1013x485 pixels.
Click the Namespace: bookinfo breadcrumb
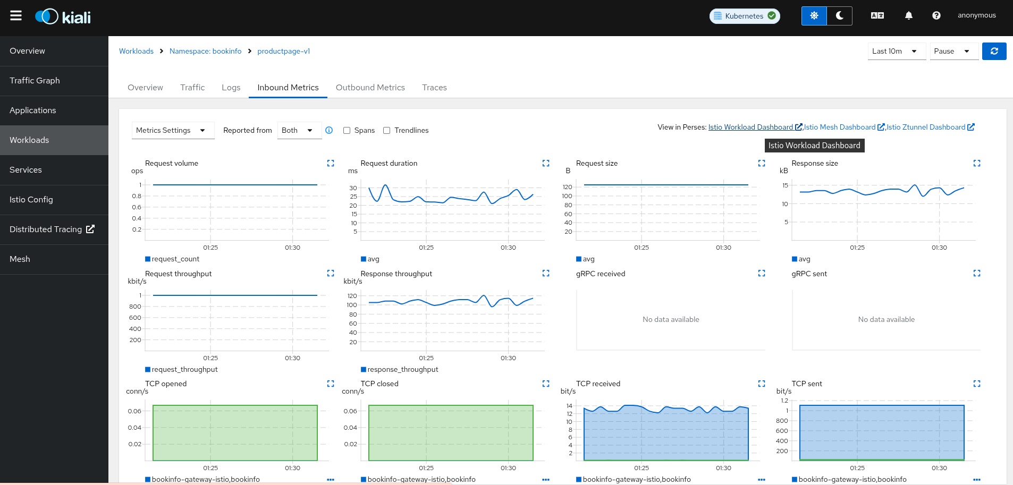point(205,52)
